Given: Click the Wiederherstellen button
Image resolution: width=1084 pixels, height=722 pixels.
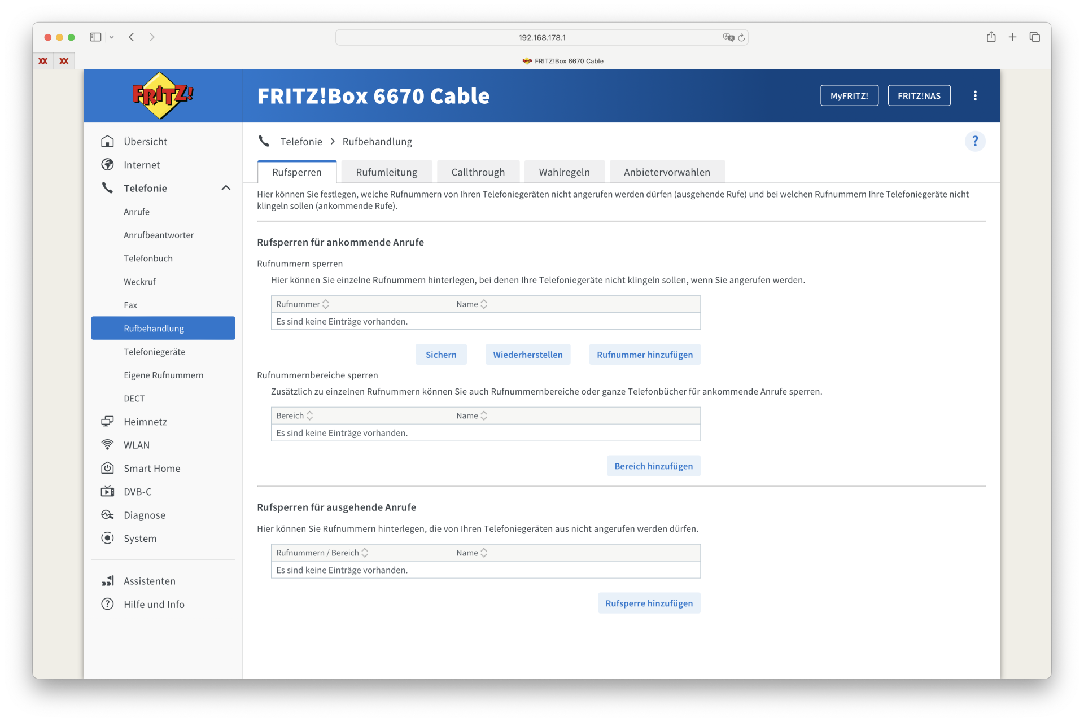Looking at the screenshot, I should click(528, 355).
